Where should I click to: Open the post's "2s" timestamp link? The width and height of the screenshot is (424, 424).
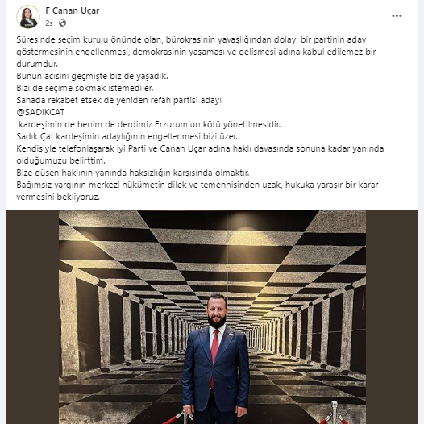(x=49, y=23)
